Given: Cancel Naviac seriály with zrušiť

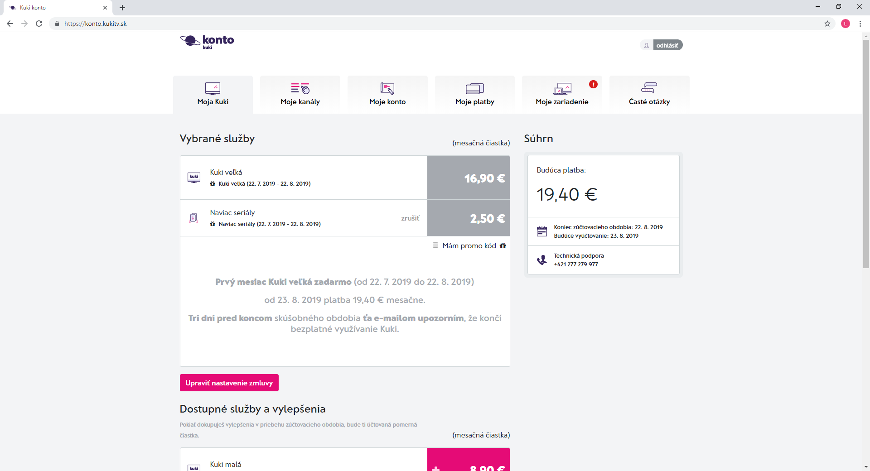Looking at the screenshot, I should click(410, 218).
